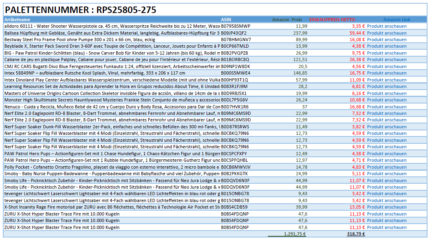Click Produkt anschauen for Polly Pocket row
Viewport: 432px width, 242px height.
click(x=386, y=167)
